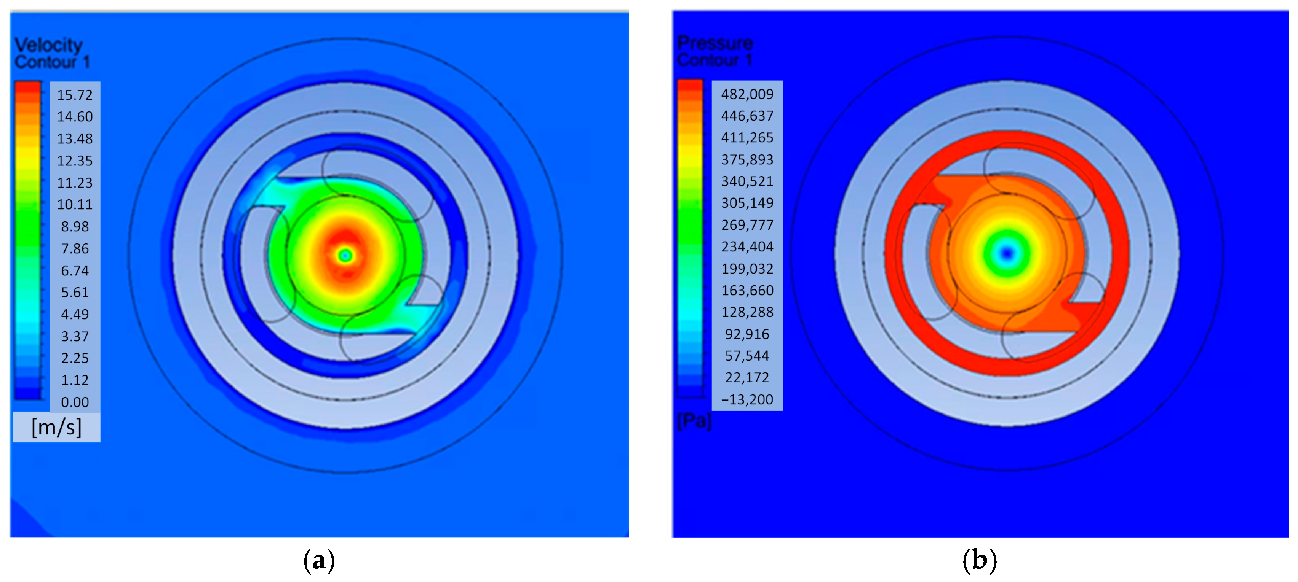
Task: Select the 482,009 pressure legend value
Action: tap(747, 94)
